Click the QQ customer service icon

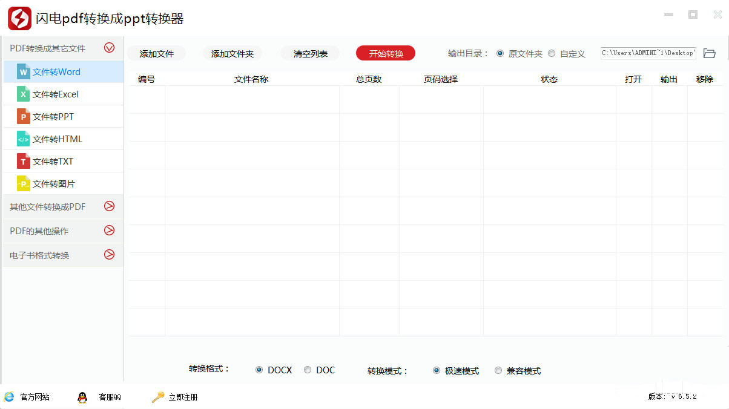(82, 398)
